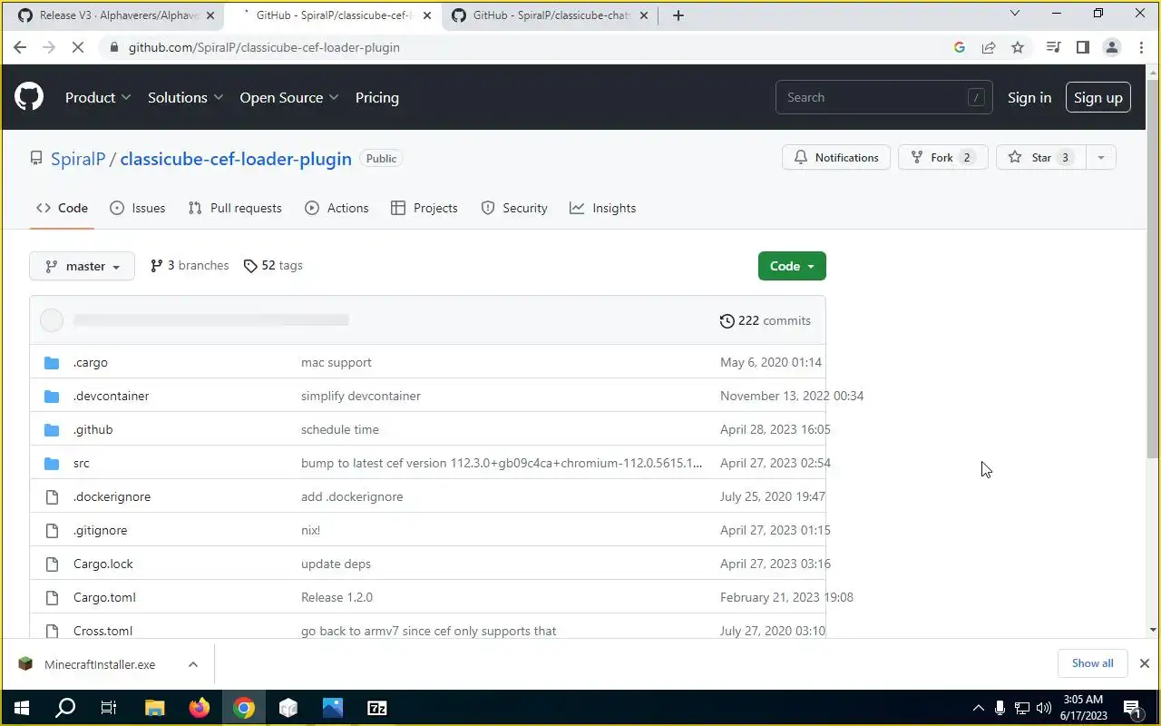Viewport: 1161px width, 726px height.
Task: View the site info lock icon
Action: point(114,47)
